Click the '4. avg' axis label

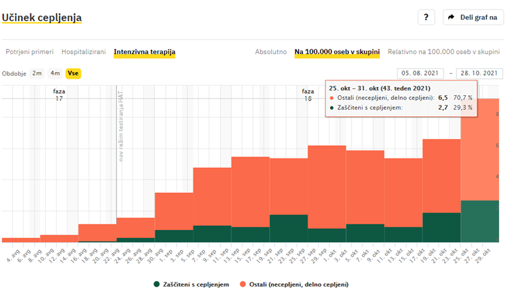(13, 255)
